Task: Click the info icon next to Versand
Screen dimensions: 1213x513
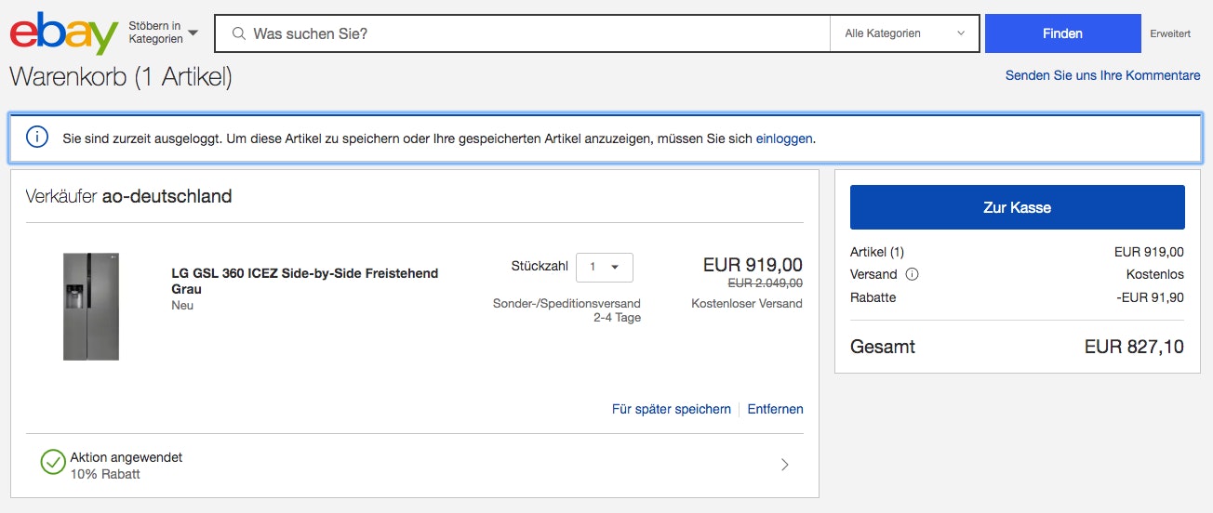Action: pos(912,274)
